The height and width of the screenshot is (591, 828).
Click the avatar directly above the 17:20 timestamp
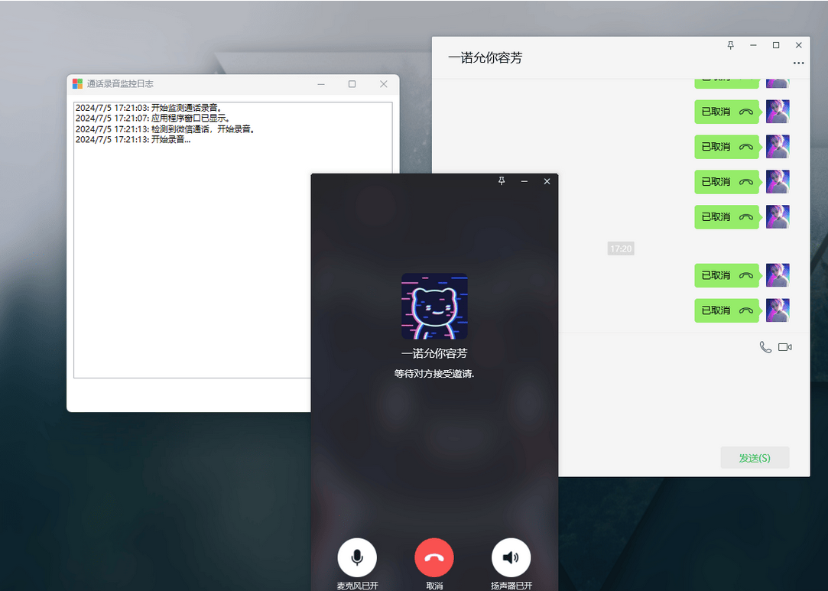(778, 216)
